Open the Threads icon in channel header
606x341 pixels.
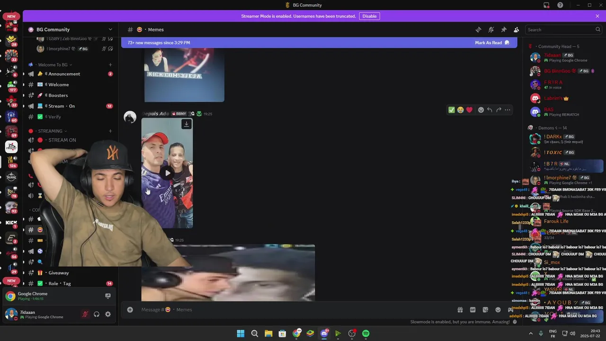pyautogui.click(x=478, y=29)
